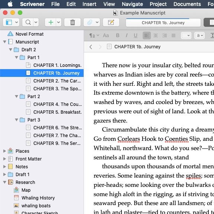The width and height of the screenshot is (214, 214).
Task: Click the Search magnifier icon
Action: click(28, 22)
